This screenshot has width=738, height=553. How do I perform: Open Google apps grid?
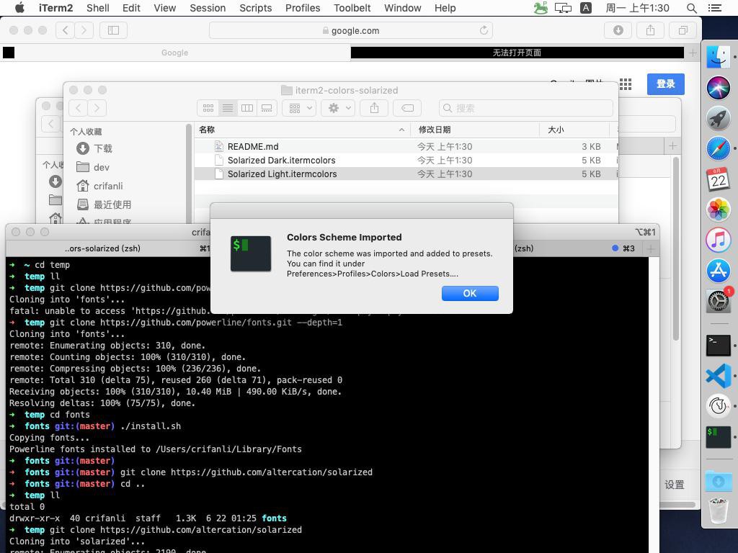click(x=626, y=84)
